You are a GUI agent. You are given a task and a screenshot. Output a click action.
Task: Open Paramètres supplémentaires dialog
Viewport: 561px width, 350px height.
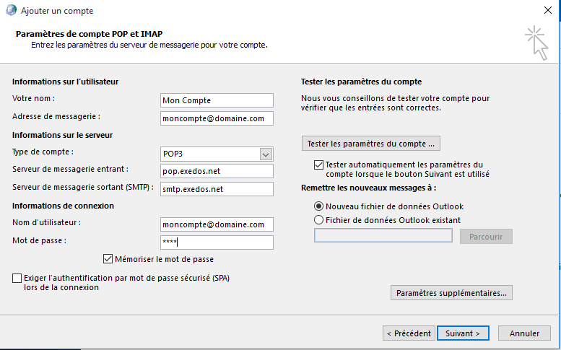pos(451,293)
